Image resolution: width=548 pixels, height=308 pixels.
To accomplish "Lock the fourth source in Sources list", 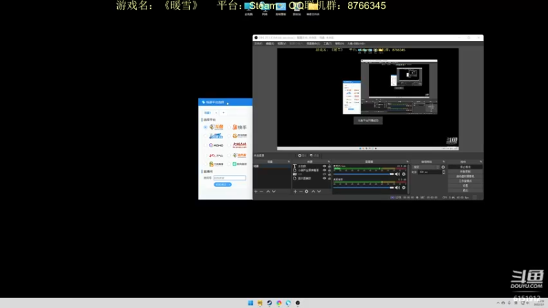I will coord(329,178).
